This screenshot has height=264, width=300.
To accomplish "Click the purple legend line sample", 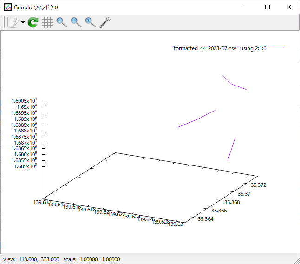I will [278, 48].
